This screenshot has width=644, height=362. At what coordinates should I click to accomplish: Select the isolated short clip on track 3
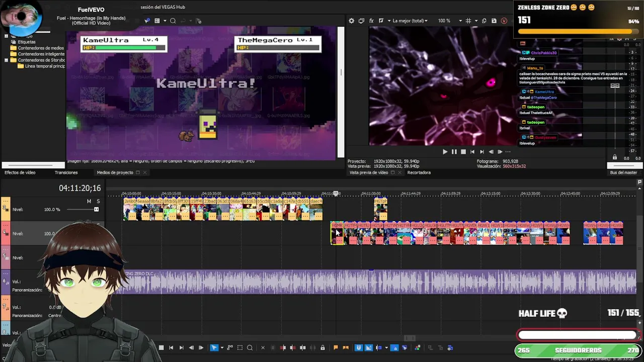380,209
